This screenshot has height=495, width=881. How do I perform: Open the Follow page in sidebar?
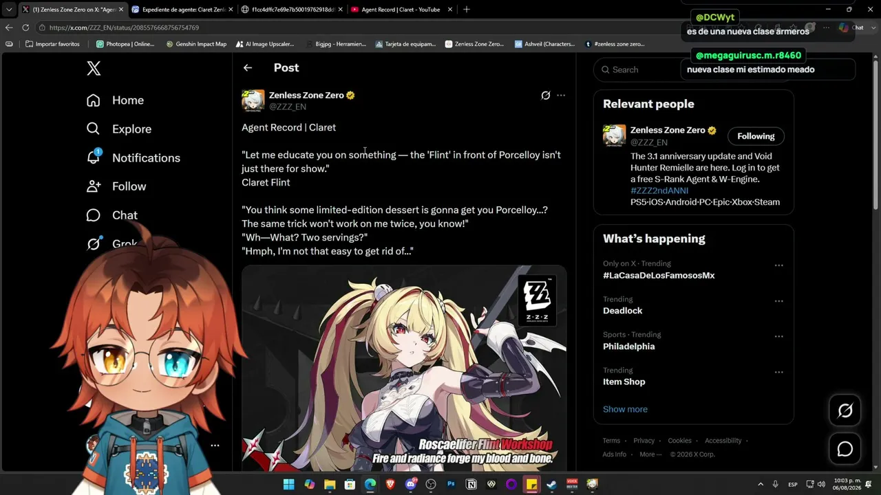(116, 186)
